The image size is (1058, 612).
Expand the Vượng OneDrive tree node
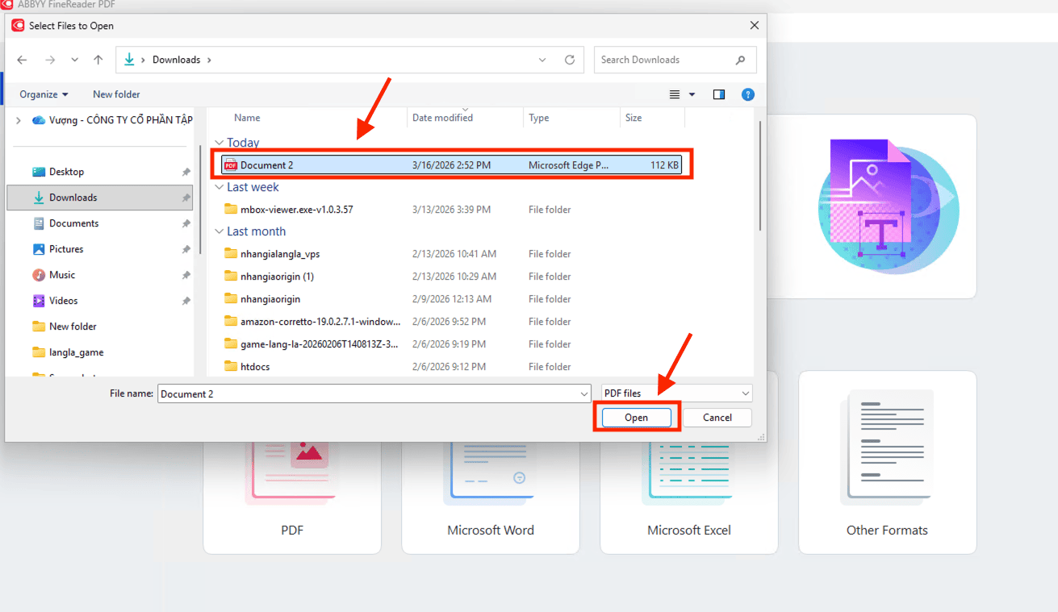[x=18, y=120]
